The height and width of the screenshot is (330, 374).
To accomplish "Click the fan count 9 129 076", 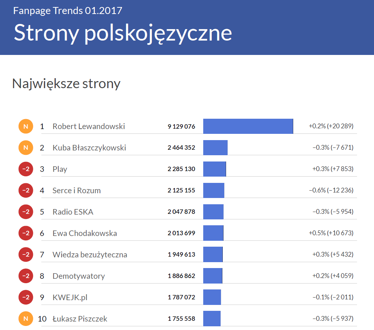I will click(181, 126).
